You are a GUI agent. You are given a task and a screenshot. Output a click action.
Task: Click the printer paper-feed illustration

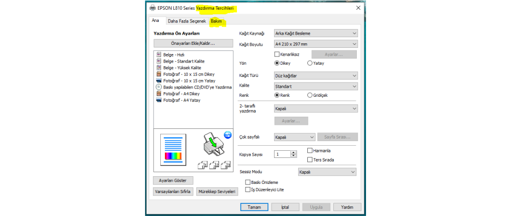click(x=213, y=145)
